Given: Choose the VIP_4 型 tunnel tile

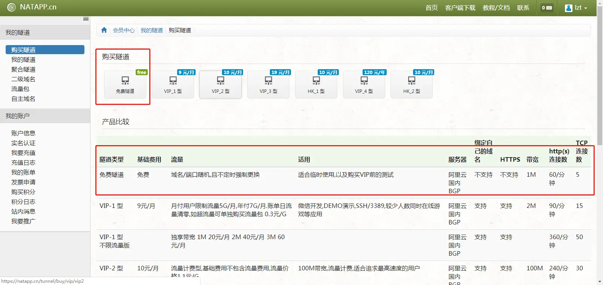Looking at the screenshot, I should coord(364,85).
